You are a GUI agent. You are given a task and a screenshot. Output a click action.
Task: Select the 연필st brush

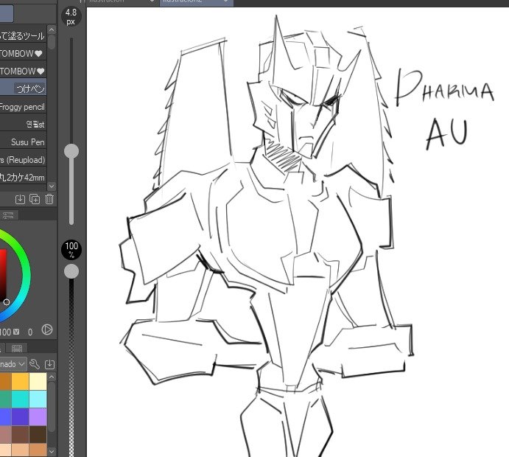click(x=23, y=124)
